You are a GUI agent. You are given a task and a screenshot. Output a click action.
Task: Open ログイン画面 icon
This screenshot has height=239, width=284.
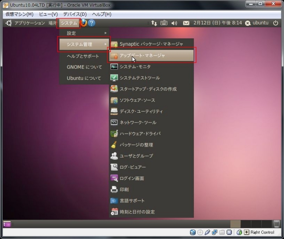(114, 178)
